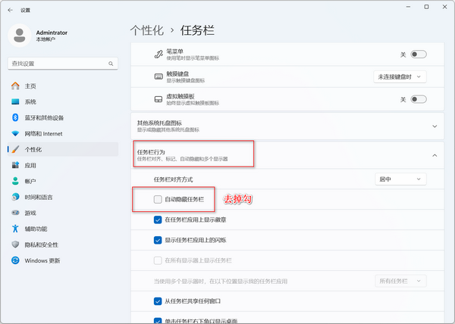The image size is (455, 324).
Task: Click the 游戏 controller icon
Action: [15, 213]
